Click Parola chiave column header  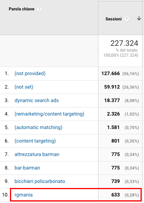[21, 9]
